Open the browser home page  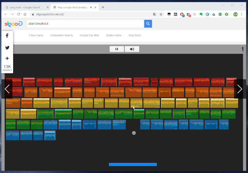[x=25, y=14]
